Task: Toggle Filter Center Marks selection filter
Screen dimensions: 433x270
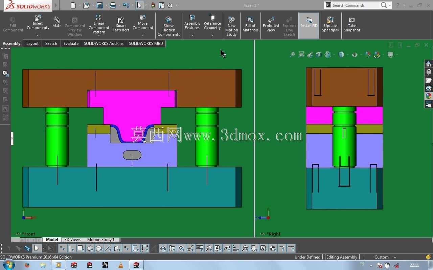Action: tap(163, 248)
